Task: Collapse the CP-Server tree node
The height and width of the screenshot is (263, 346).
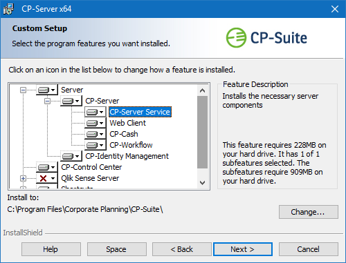Action: pyautogui.click(x=47, y=101)
